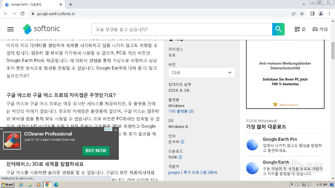Open the volume speaker tray icon
335x188 pixels.
[298, 185]
